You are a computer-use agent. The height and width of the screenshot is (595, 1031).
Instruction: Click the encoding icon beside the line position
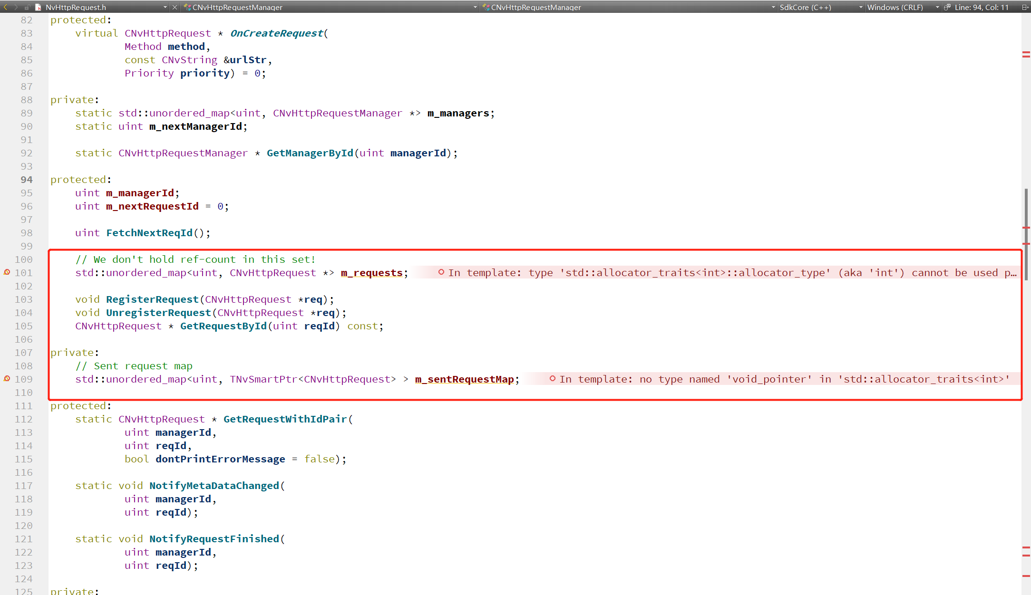click(947, 7)
